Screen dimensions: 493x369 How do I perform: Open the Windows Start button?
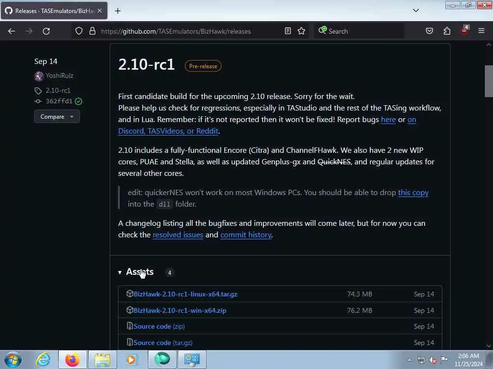point(13,359)
